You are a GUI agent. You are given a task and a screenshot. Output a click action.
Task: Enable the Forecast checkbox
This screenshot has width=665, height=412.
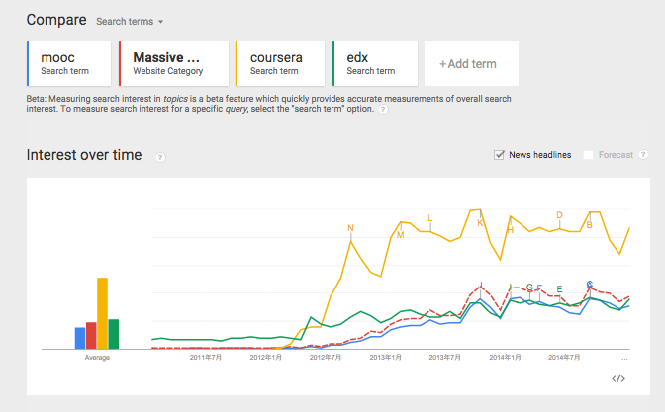tap(588, 155)
